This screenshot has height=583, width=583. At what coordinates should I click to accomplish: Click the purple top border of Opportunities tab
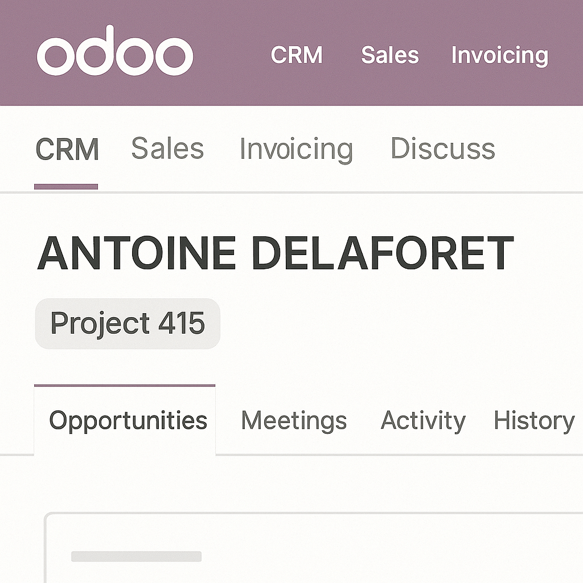tap(125, 385)
